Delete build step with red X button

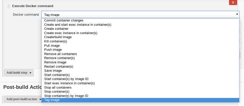coord(233,3)
